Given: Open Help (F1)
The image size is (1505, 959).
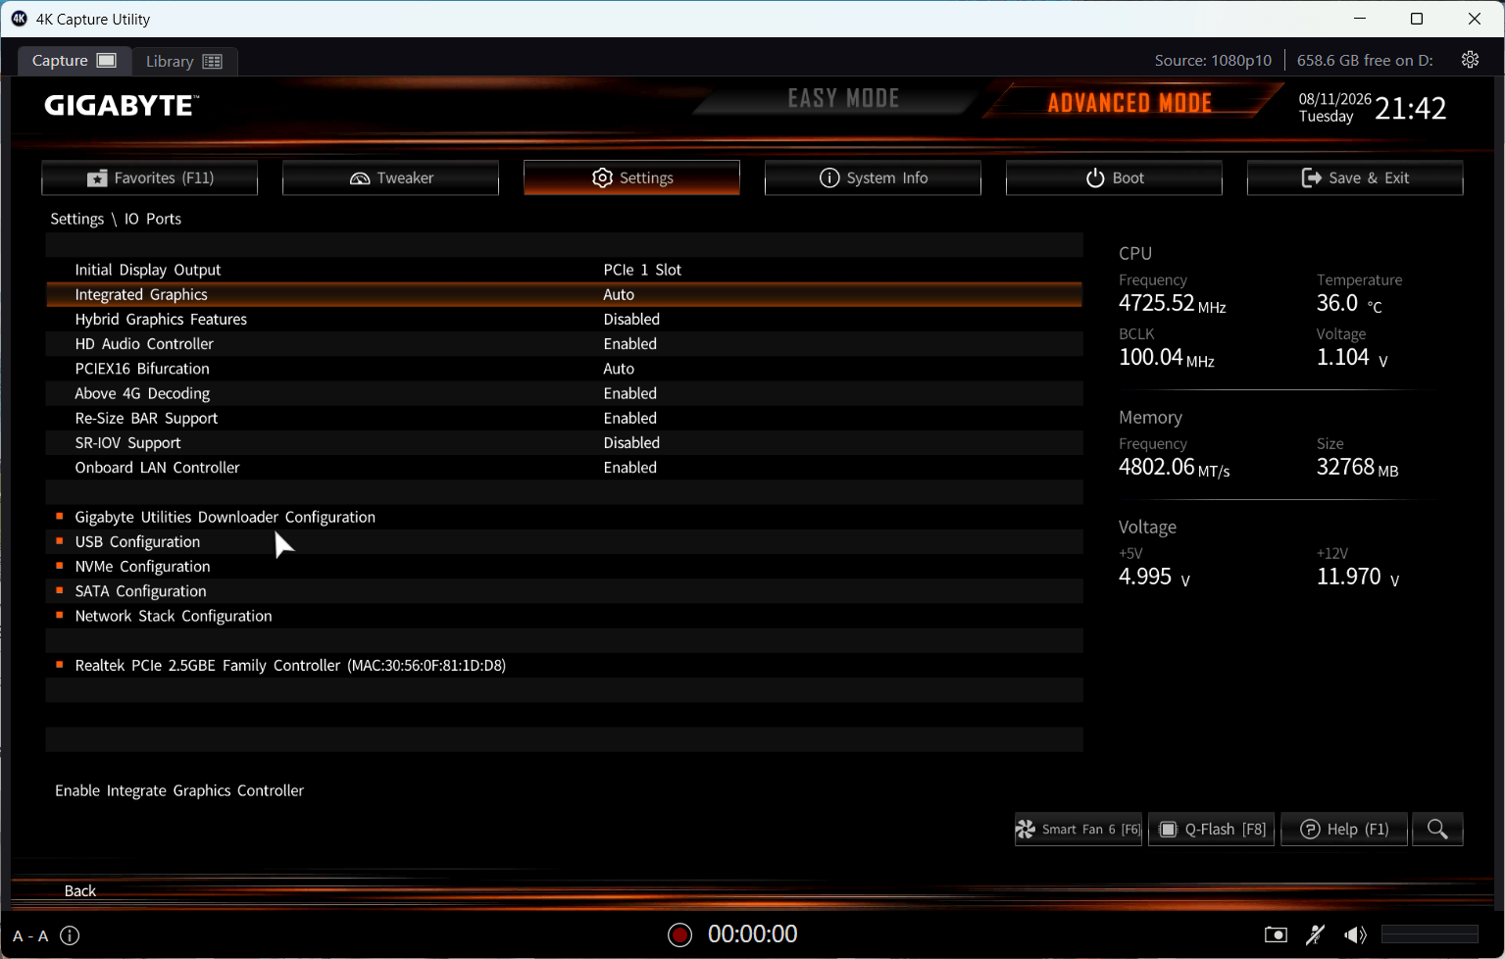Looking at the screenshot, I should pos(1344,830).
